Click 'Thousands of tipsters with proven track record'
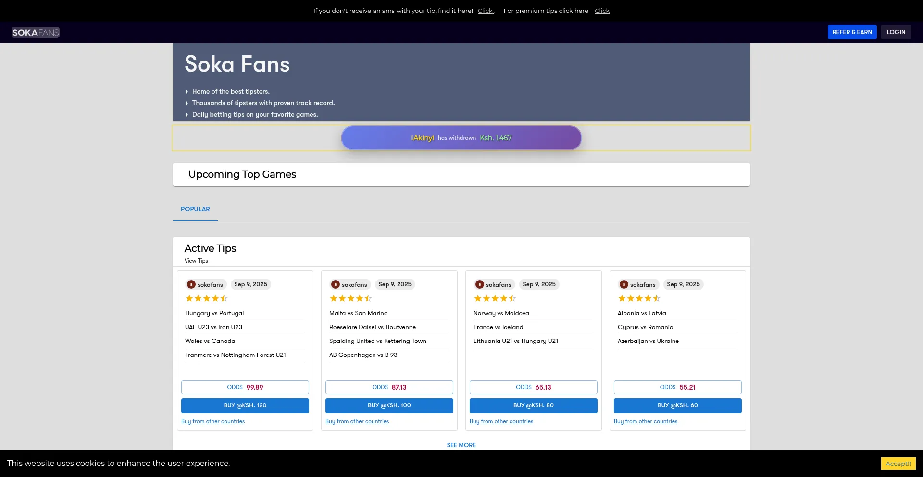 pos(263,103)
